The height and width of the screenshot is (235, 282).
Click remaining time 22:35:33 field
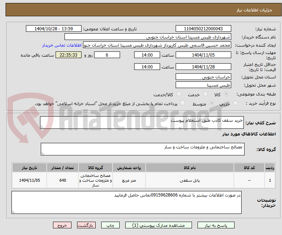[x=68, y=55]
